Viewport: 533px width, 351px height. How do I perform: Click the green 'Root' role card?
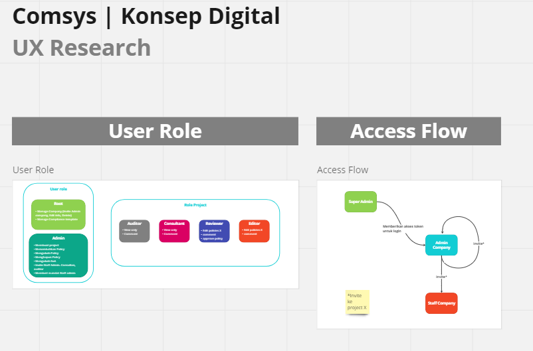(x=58, y=214)
